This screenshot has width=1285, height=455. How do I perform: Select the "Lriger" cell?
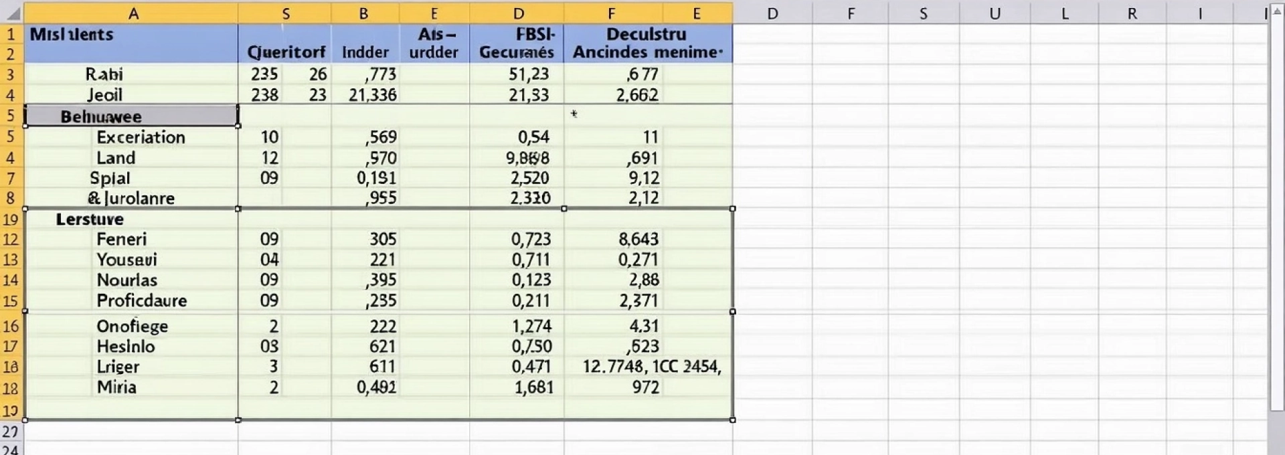point(131,367)
